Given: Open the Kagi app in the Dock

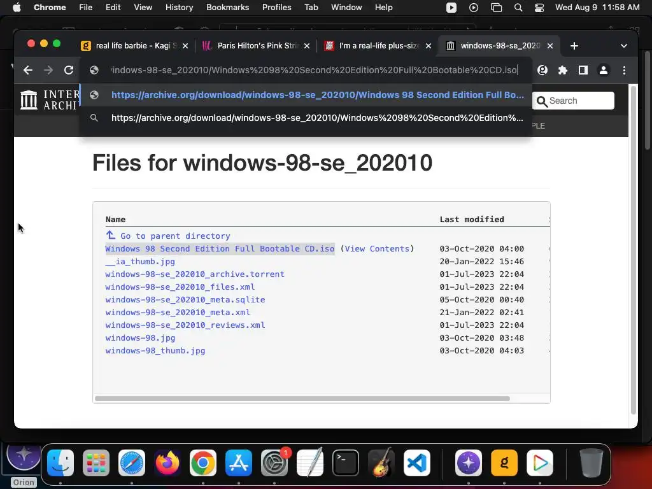Looking at the screenshot, I should point(504,463).
